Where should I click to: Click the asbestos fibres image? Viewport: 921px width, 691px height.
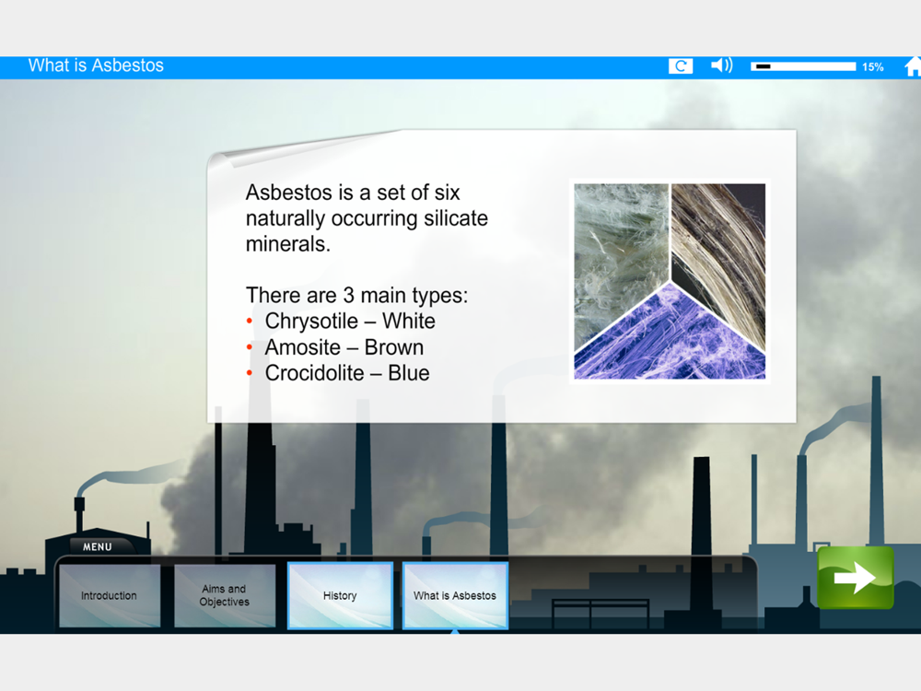tap(670, 281)
